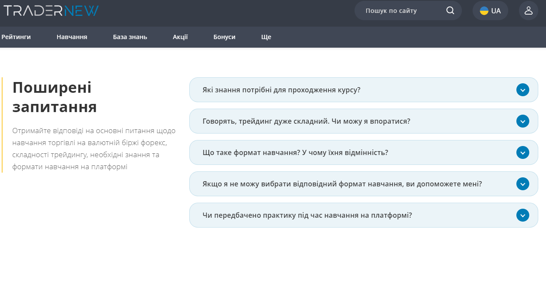546x286 pixels.
Task: Open the user profile icon
Action: point(528,11)
